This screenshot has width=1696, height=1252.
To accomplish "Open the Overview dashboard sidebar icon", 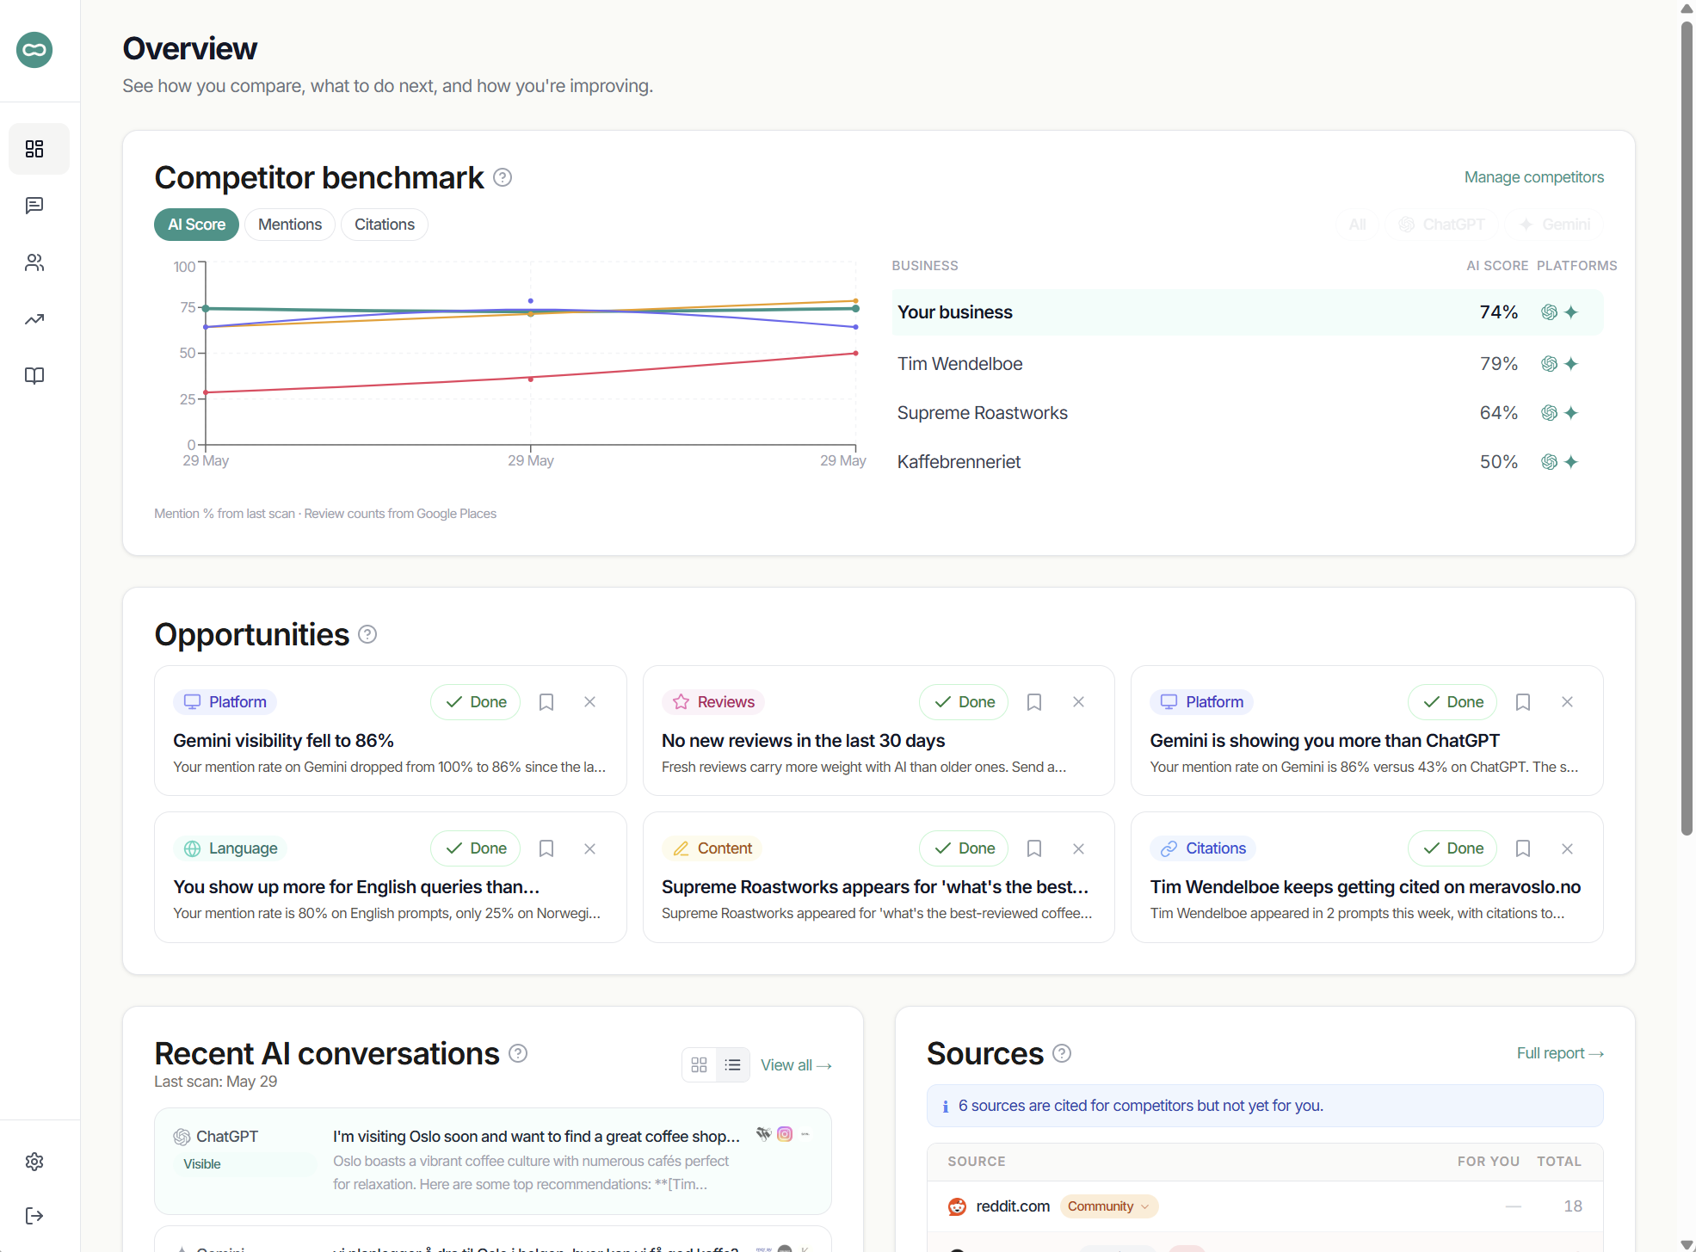I will [x=34, y=149].
